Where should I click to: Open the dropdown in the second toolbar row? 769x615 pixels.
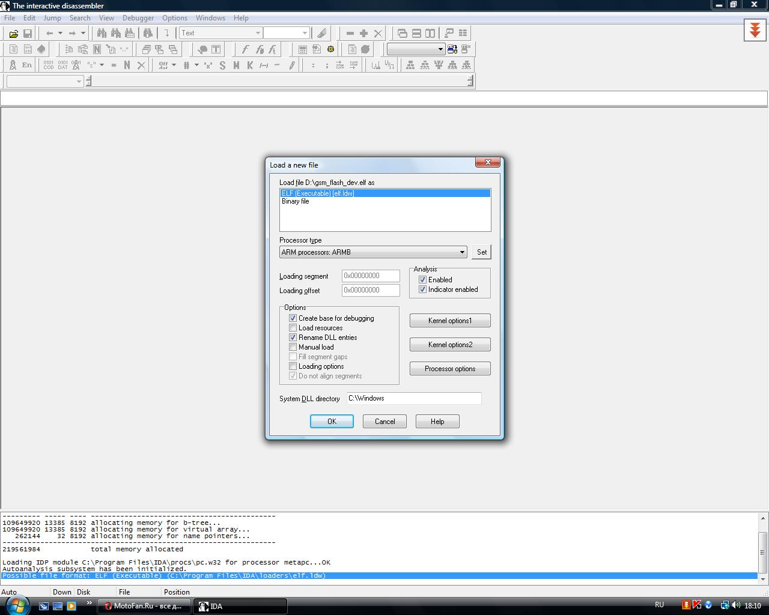pos(416,49)
